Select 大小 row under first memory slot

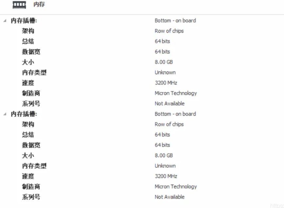coord(28,62)
